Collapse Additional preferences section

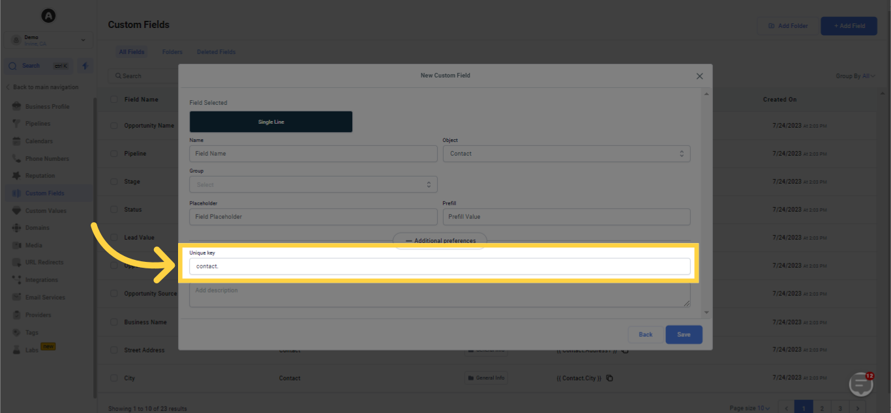(x=440, y=241)
